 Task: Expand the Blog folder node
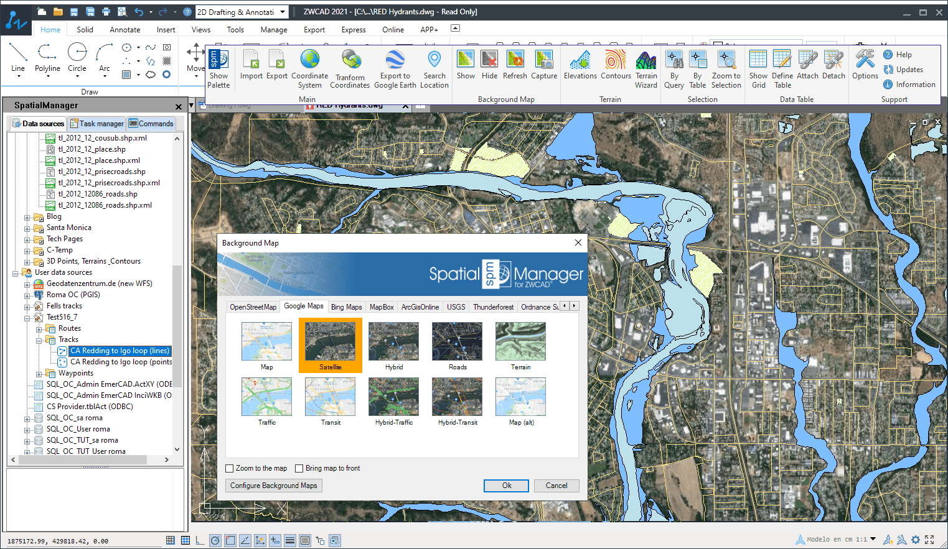click(x=27, y=217)
